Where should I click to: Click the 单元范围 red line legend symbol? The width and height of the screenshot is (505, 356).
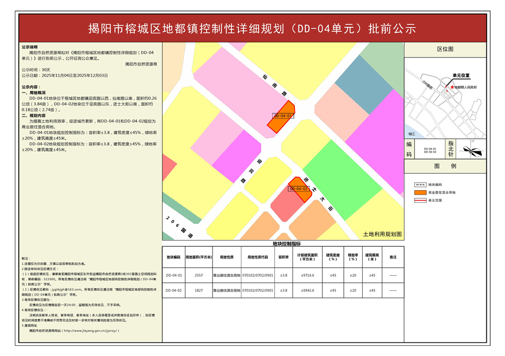(x=419, y=200)
